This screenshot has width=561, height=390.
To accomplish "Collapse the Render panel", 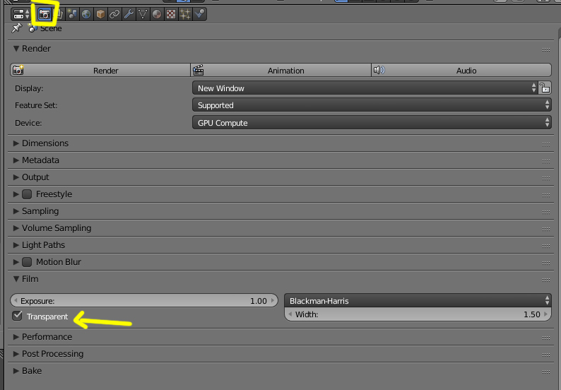I will tap(16, 49).
